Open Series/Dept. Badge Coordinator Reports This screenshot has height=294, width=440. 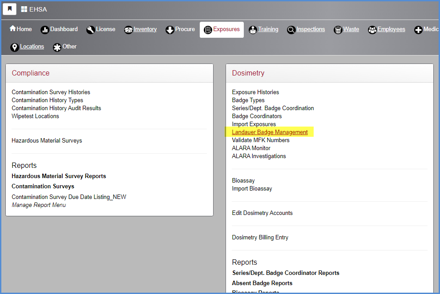pos(285,273)
